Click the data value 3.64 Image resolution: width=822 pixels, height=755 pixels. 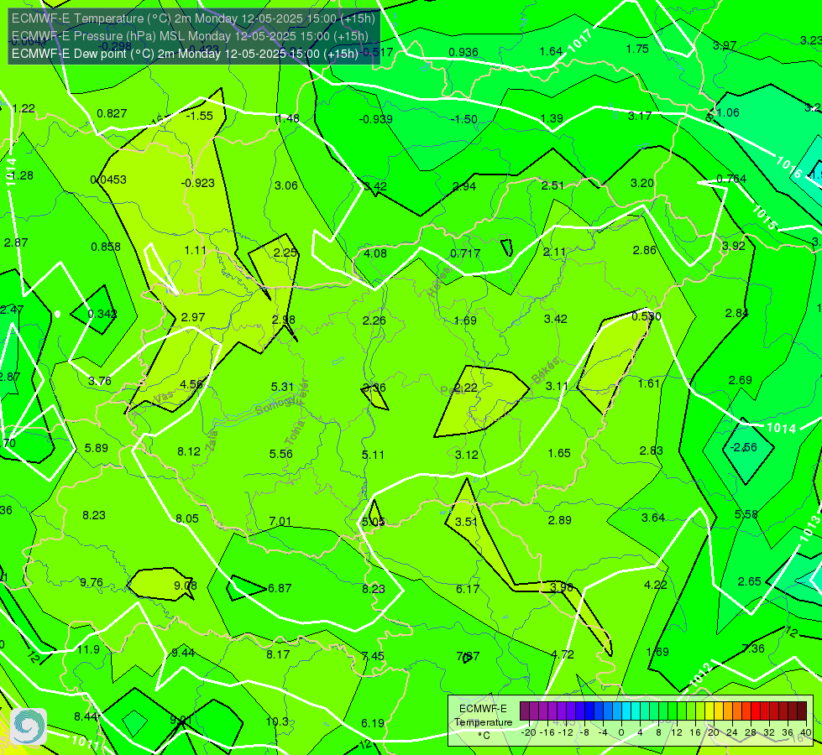click(653, 518)
